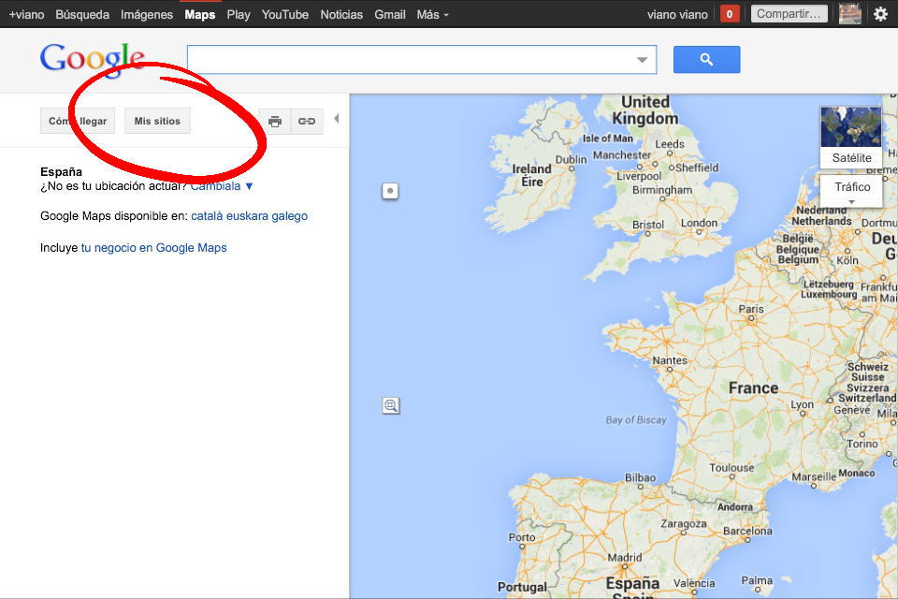Viewport: 898px width, 599px height.
Task: Click the Google logo
Action: click(93, 58)
